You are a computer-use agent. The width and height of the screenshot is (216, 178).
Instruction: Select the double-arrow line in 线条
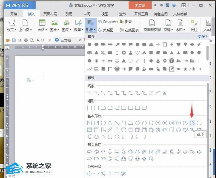tap(103, 93)
